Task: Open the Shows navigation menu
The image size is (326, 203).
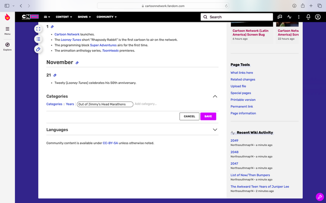Action: point(84,17)
